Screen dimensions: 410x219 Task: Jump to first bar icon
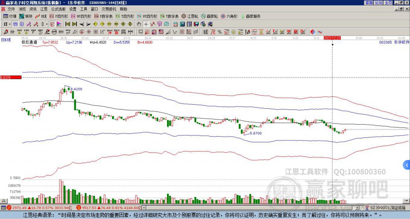click(x=67, y=24)
